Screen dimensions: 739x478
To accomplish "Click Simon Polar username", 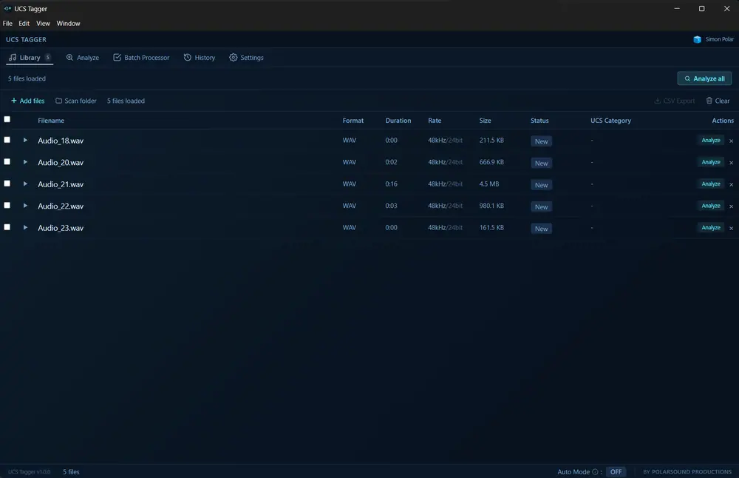I will (x=719, y=40).
